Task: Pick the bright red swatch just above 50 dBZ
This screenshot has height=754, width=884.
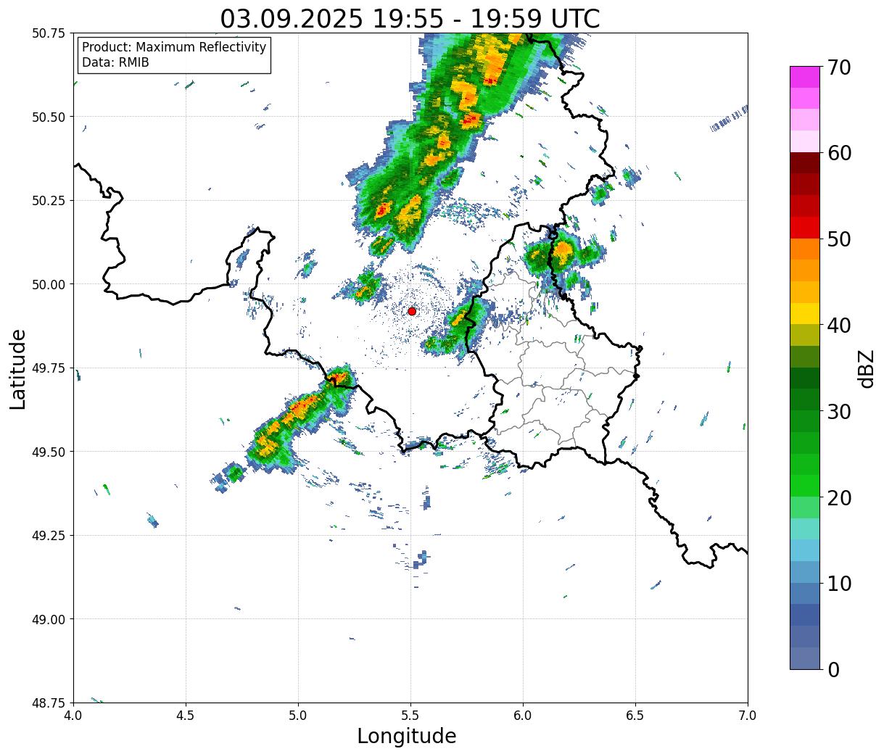Action: click(x=805, y=227)
